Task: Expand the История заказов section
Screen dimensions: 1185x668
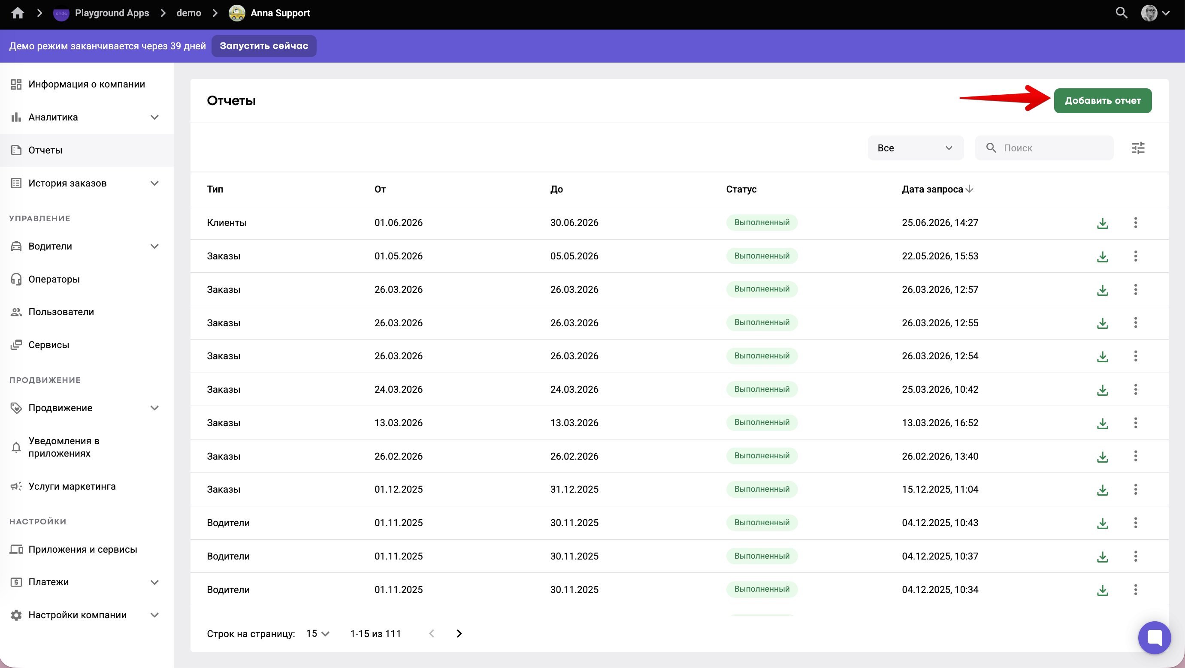Action: (154, 184)
